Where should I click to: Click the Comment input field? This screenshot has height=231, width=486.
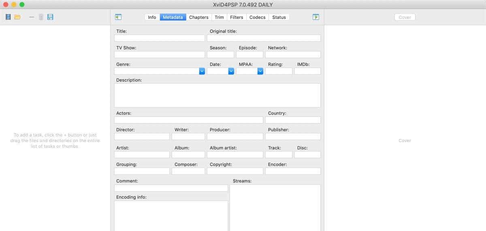171,188
